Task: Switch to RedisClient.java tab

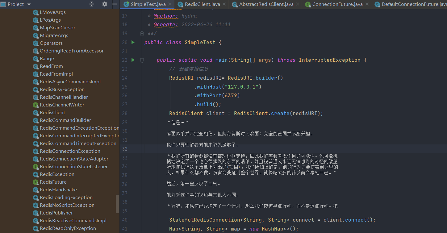Action: pyautogui.click(x=202, y=4)
